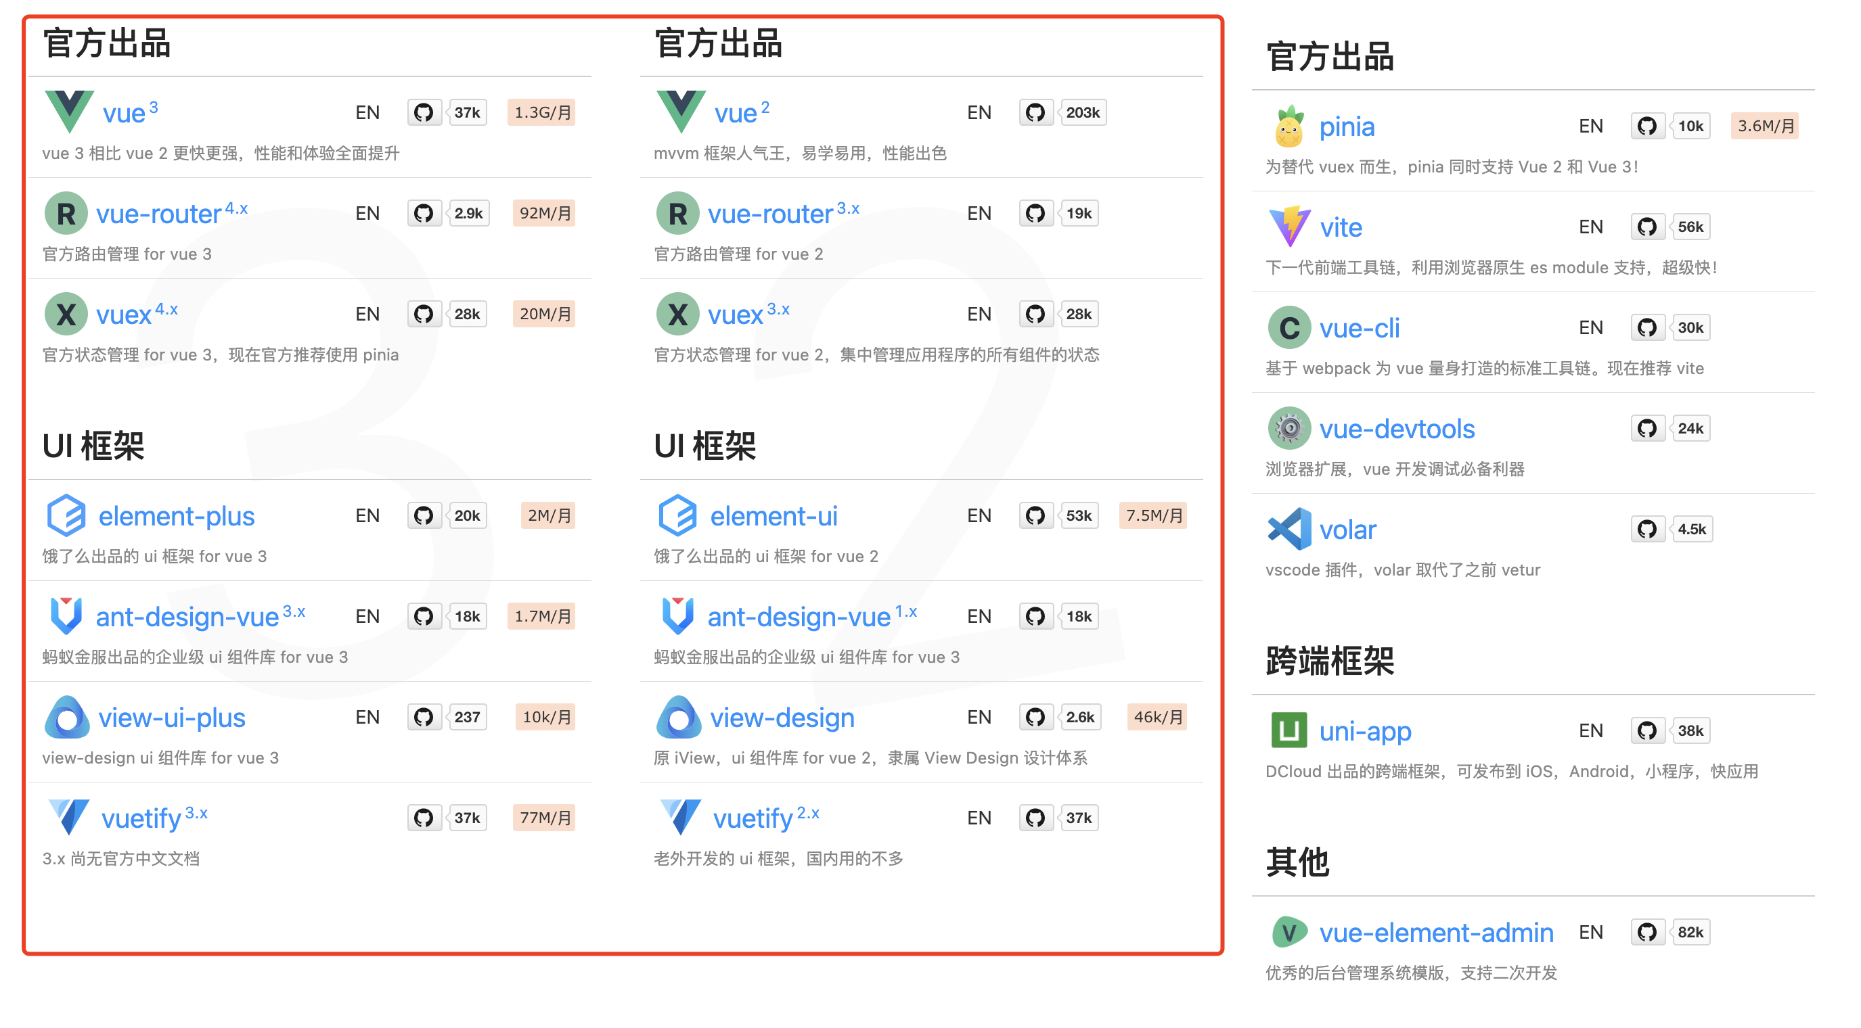Click the ant-design-vue 3.x logo
Screen dimensions: 1861x1028
66,616
